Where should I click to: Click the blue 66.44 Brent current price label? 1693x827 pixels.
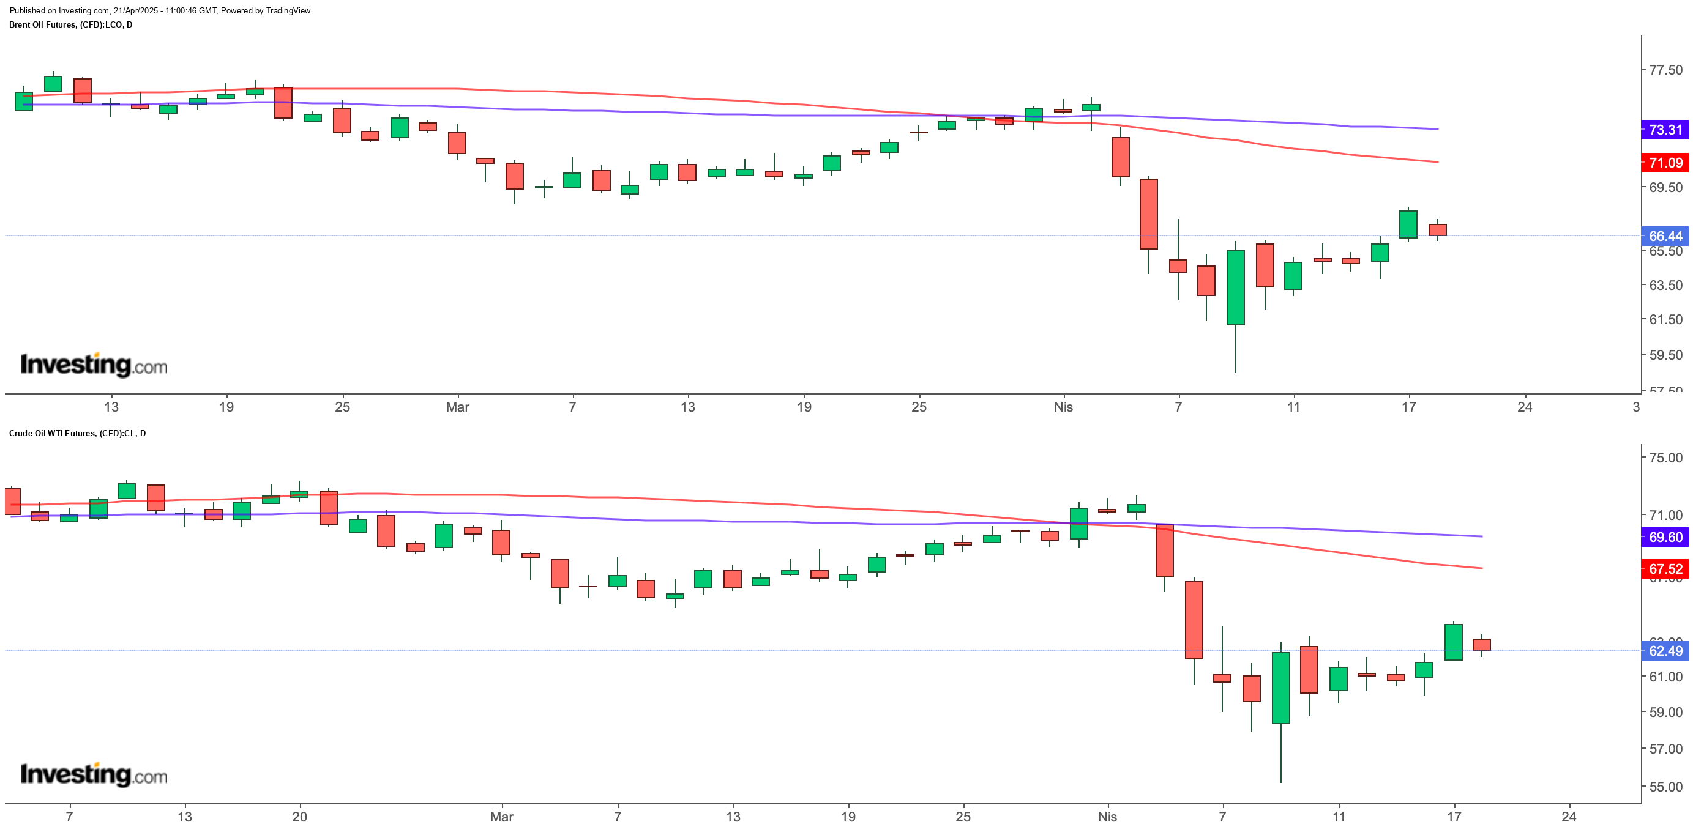point(1665,236)
